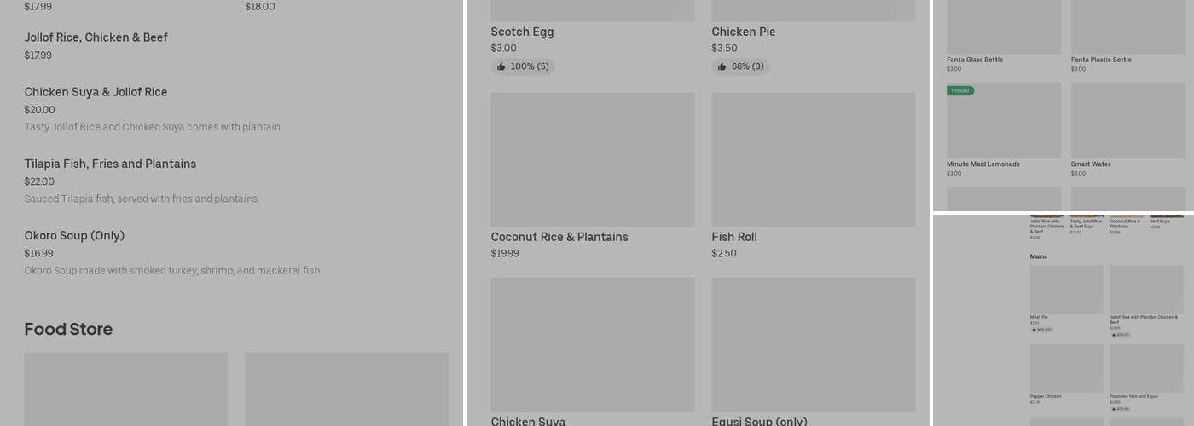This screenshot has width=1194, height=426.
Task: Click thumbs-up icon under Chicken Pie
Action: 722,66
